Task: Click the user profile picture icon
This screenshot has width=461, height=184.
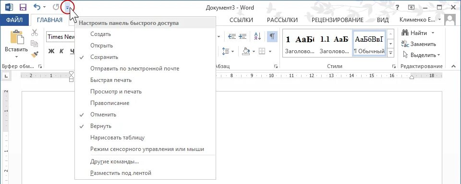Action: pos(450,20)
